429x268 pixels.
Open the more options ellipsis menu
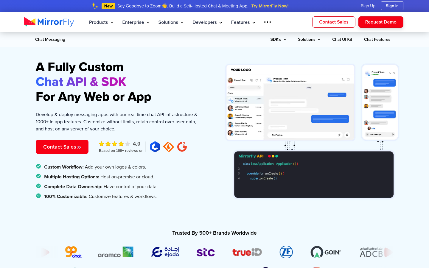(x=268, y=22)
